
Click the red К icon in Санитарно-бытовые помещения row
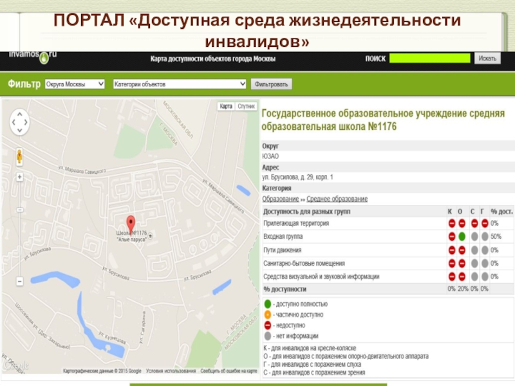452,263
